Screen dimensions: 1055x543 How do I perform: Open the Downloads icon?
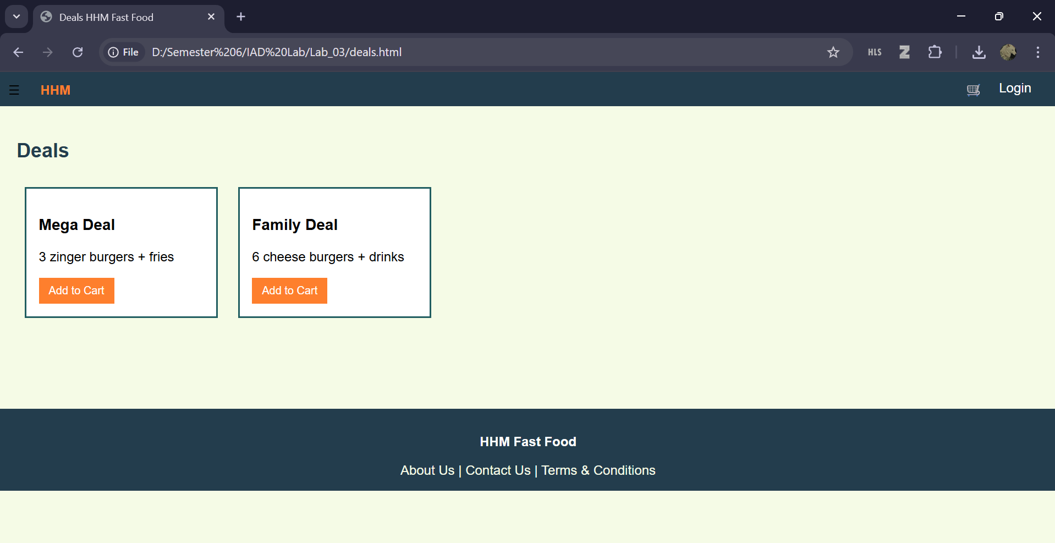click(979, 52)
